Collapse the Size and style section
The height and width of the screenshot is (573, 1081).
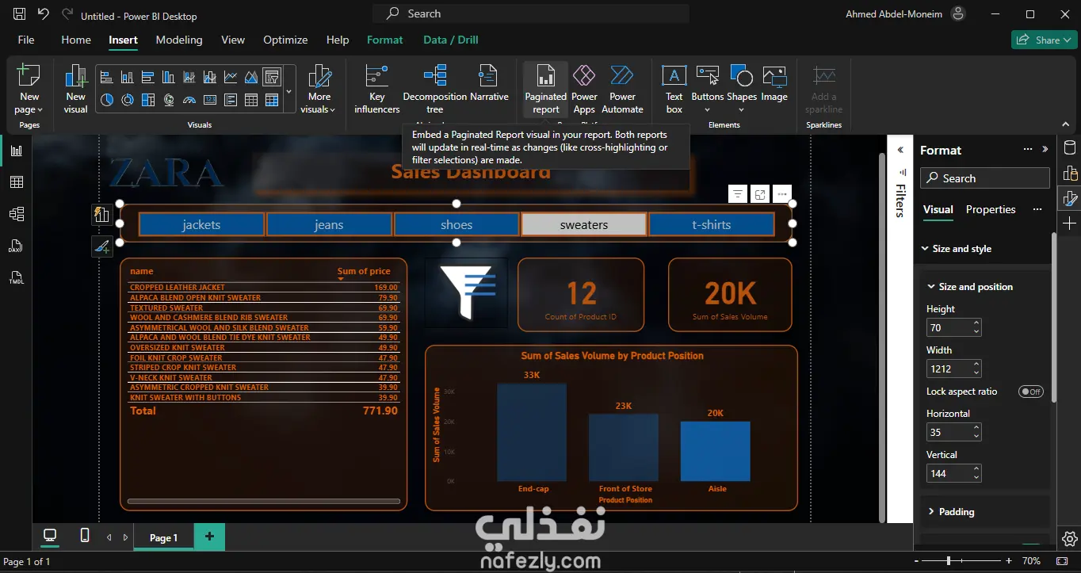coord(925,249)
